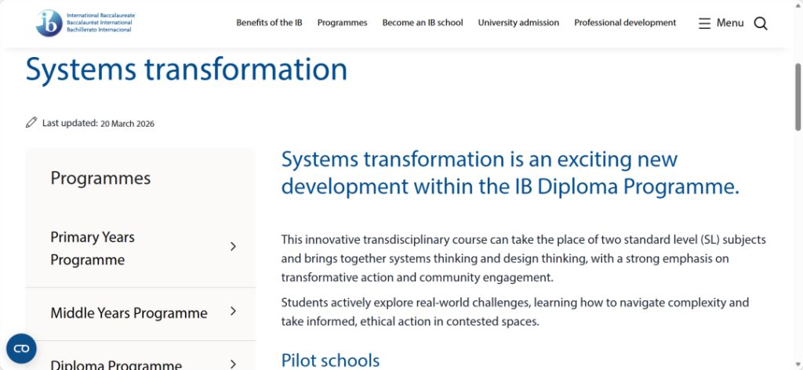Click the page's vertical scrollbar thumb

pyautogui.click(x=798, y=97)
